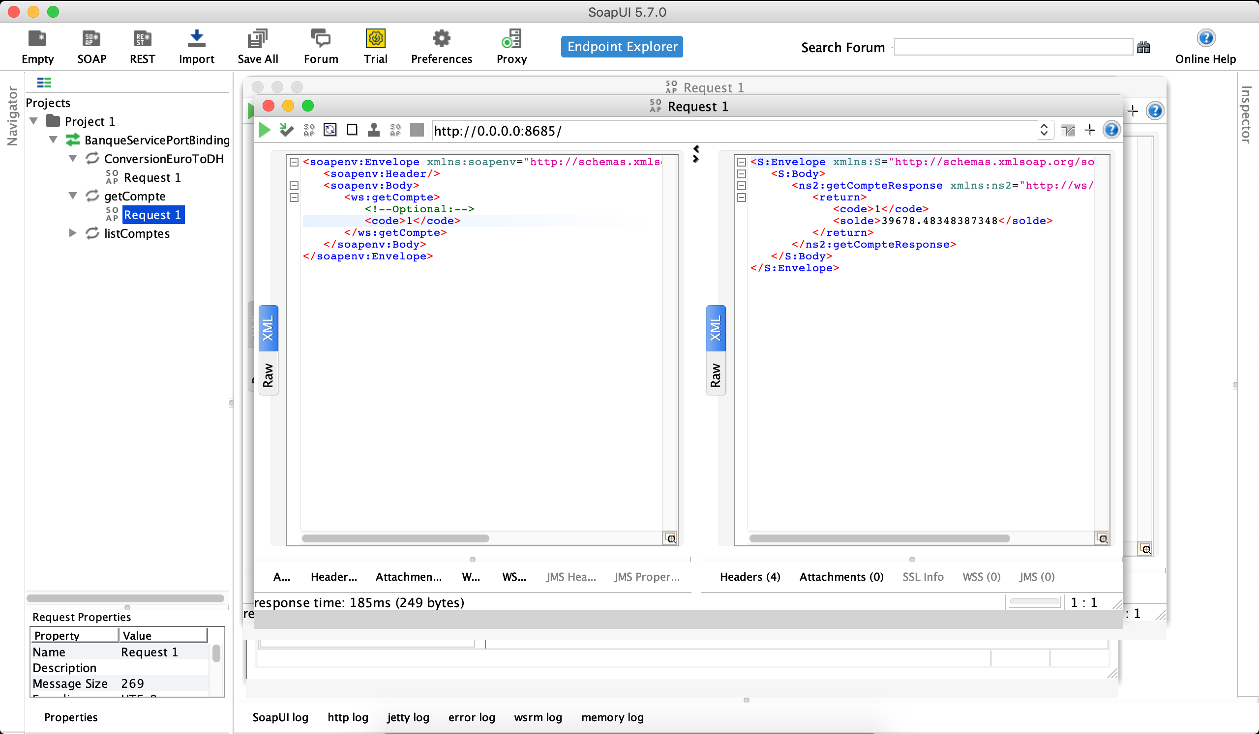
Task: Open the response Headers (4) tab
Action: click(x=749, y=577)
